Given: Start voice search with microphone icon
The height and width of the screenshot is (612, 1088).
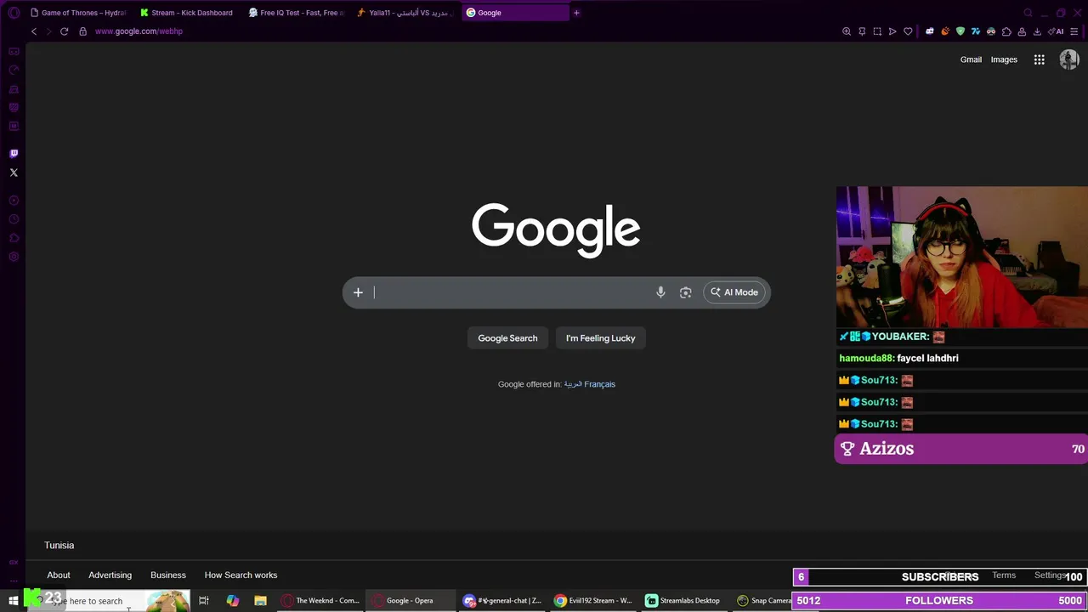Looking at the screenshot, I should pyautogui.click(x=660, y=292).
